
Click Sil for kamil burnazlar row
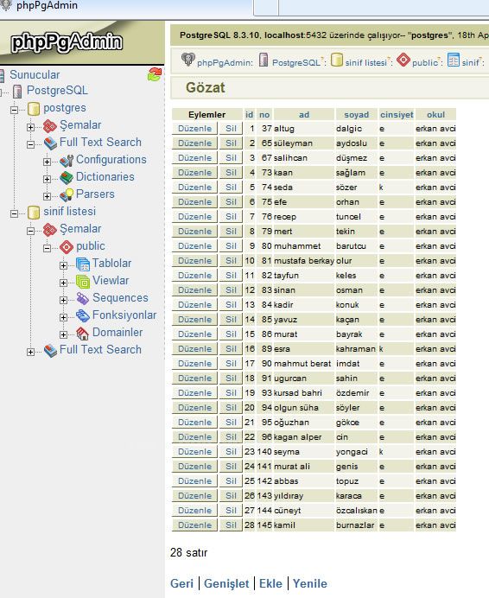(x=231, y=525)
